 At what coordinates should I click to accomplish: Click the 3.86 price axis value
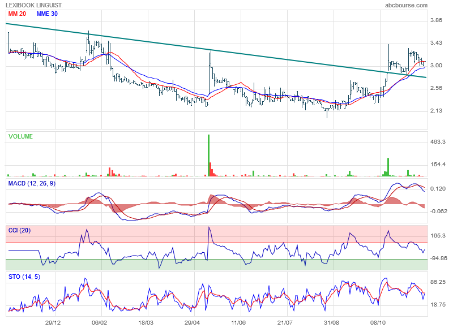click(x=436, y=20)
